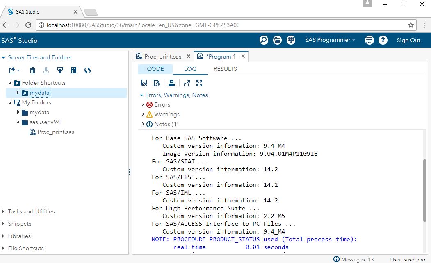Image resolution: width=431 pixels, height=263 pixels.
Task: Expand the Errors list in log
Action: click(143, 104)
